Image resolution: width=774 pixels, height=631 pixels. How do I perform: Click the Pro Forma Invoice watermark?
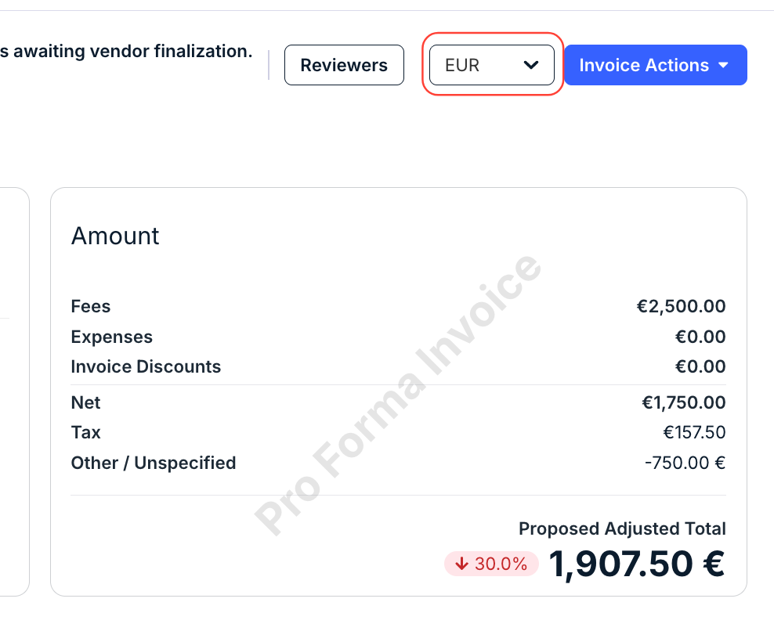click(398, 395)
